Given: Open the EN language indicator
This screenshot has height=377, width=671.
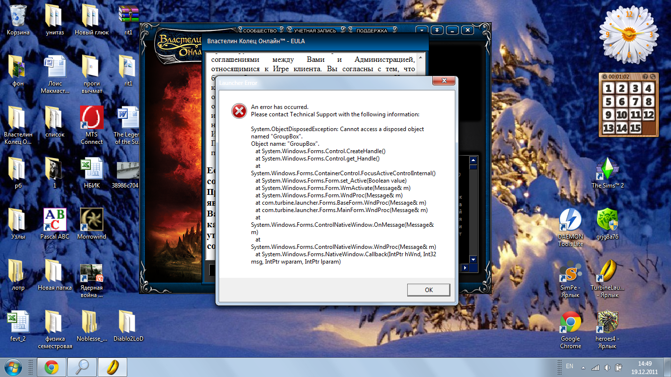Looking at the screenshot, I should pos(570,366).
